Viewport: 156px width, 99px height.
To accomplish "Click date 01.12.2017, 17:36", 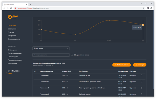I will [122, 89].
